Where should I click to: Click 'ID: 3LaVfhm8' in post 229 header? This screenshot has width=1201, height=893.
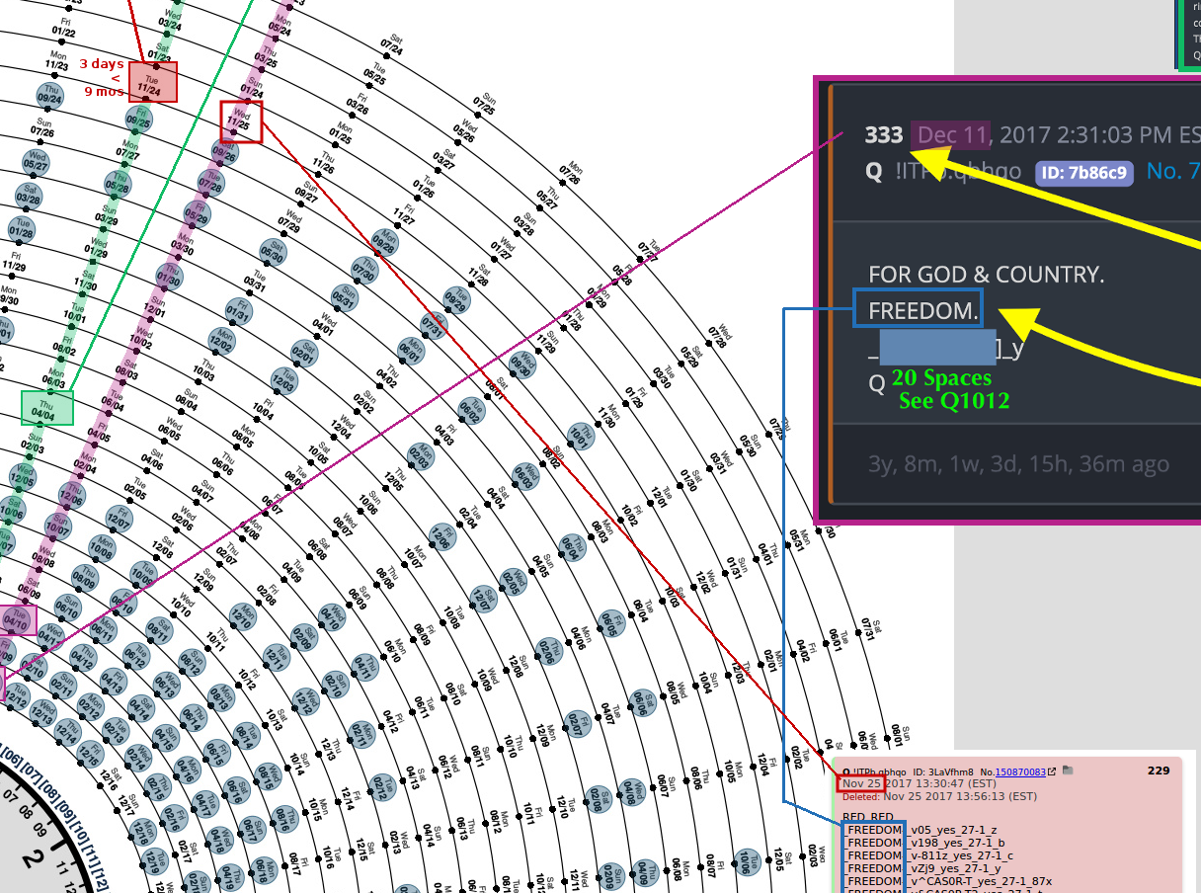pyautogui.click(x=943, y=772)
